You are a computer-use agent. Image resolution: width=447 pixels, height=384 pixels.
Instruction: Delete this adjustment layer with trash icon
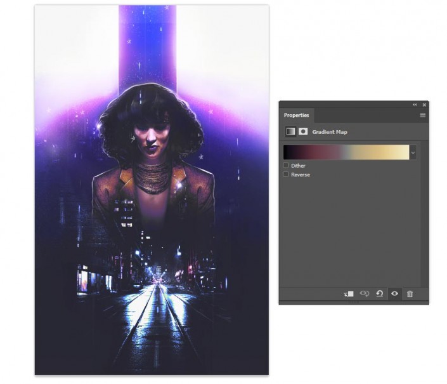[x=410, y=294]
